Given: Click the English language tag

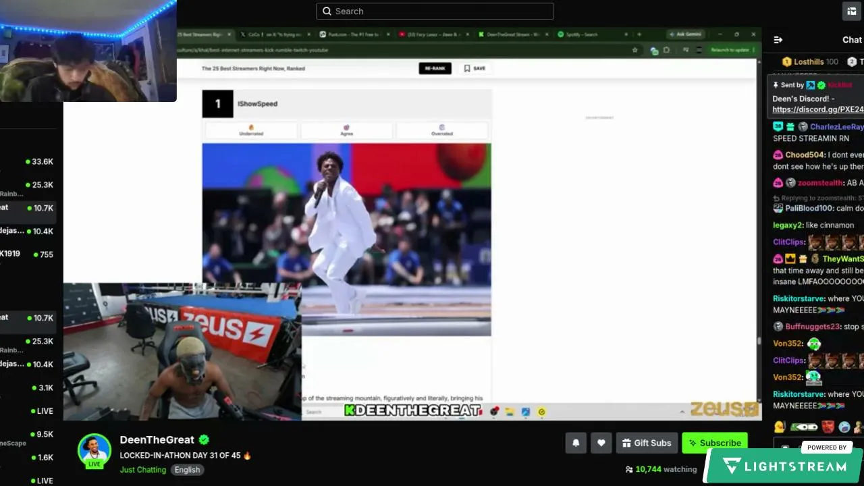Looking at the screenshot, I should point(187,470).
